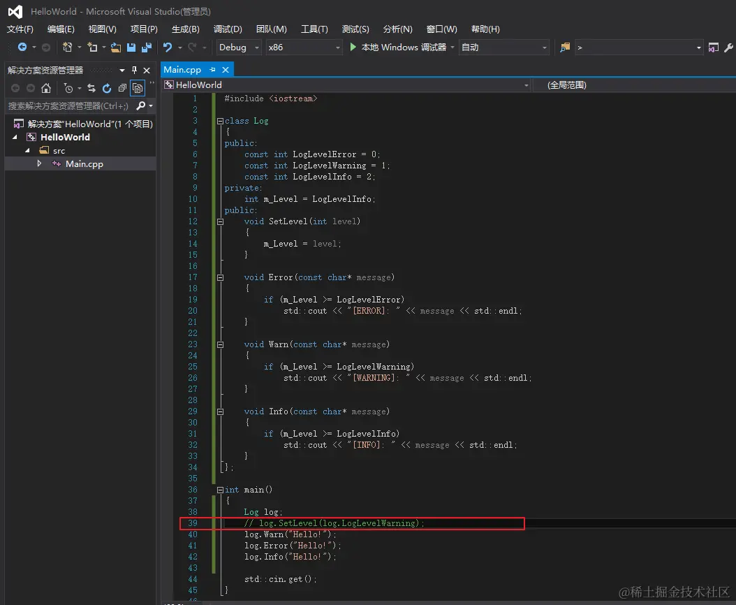Start the 本地 Windows 调试器

pyautogui.click(x=397, y=48)
